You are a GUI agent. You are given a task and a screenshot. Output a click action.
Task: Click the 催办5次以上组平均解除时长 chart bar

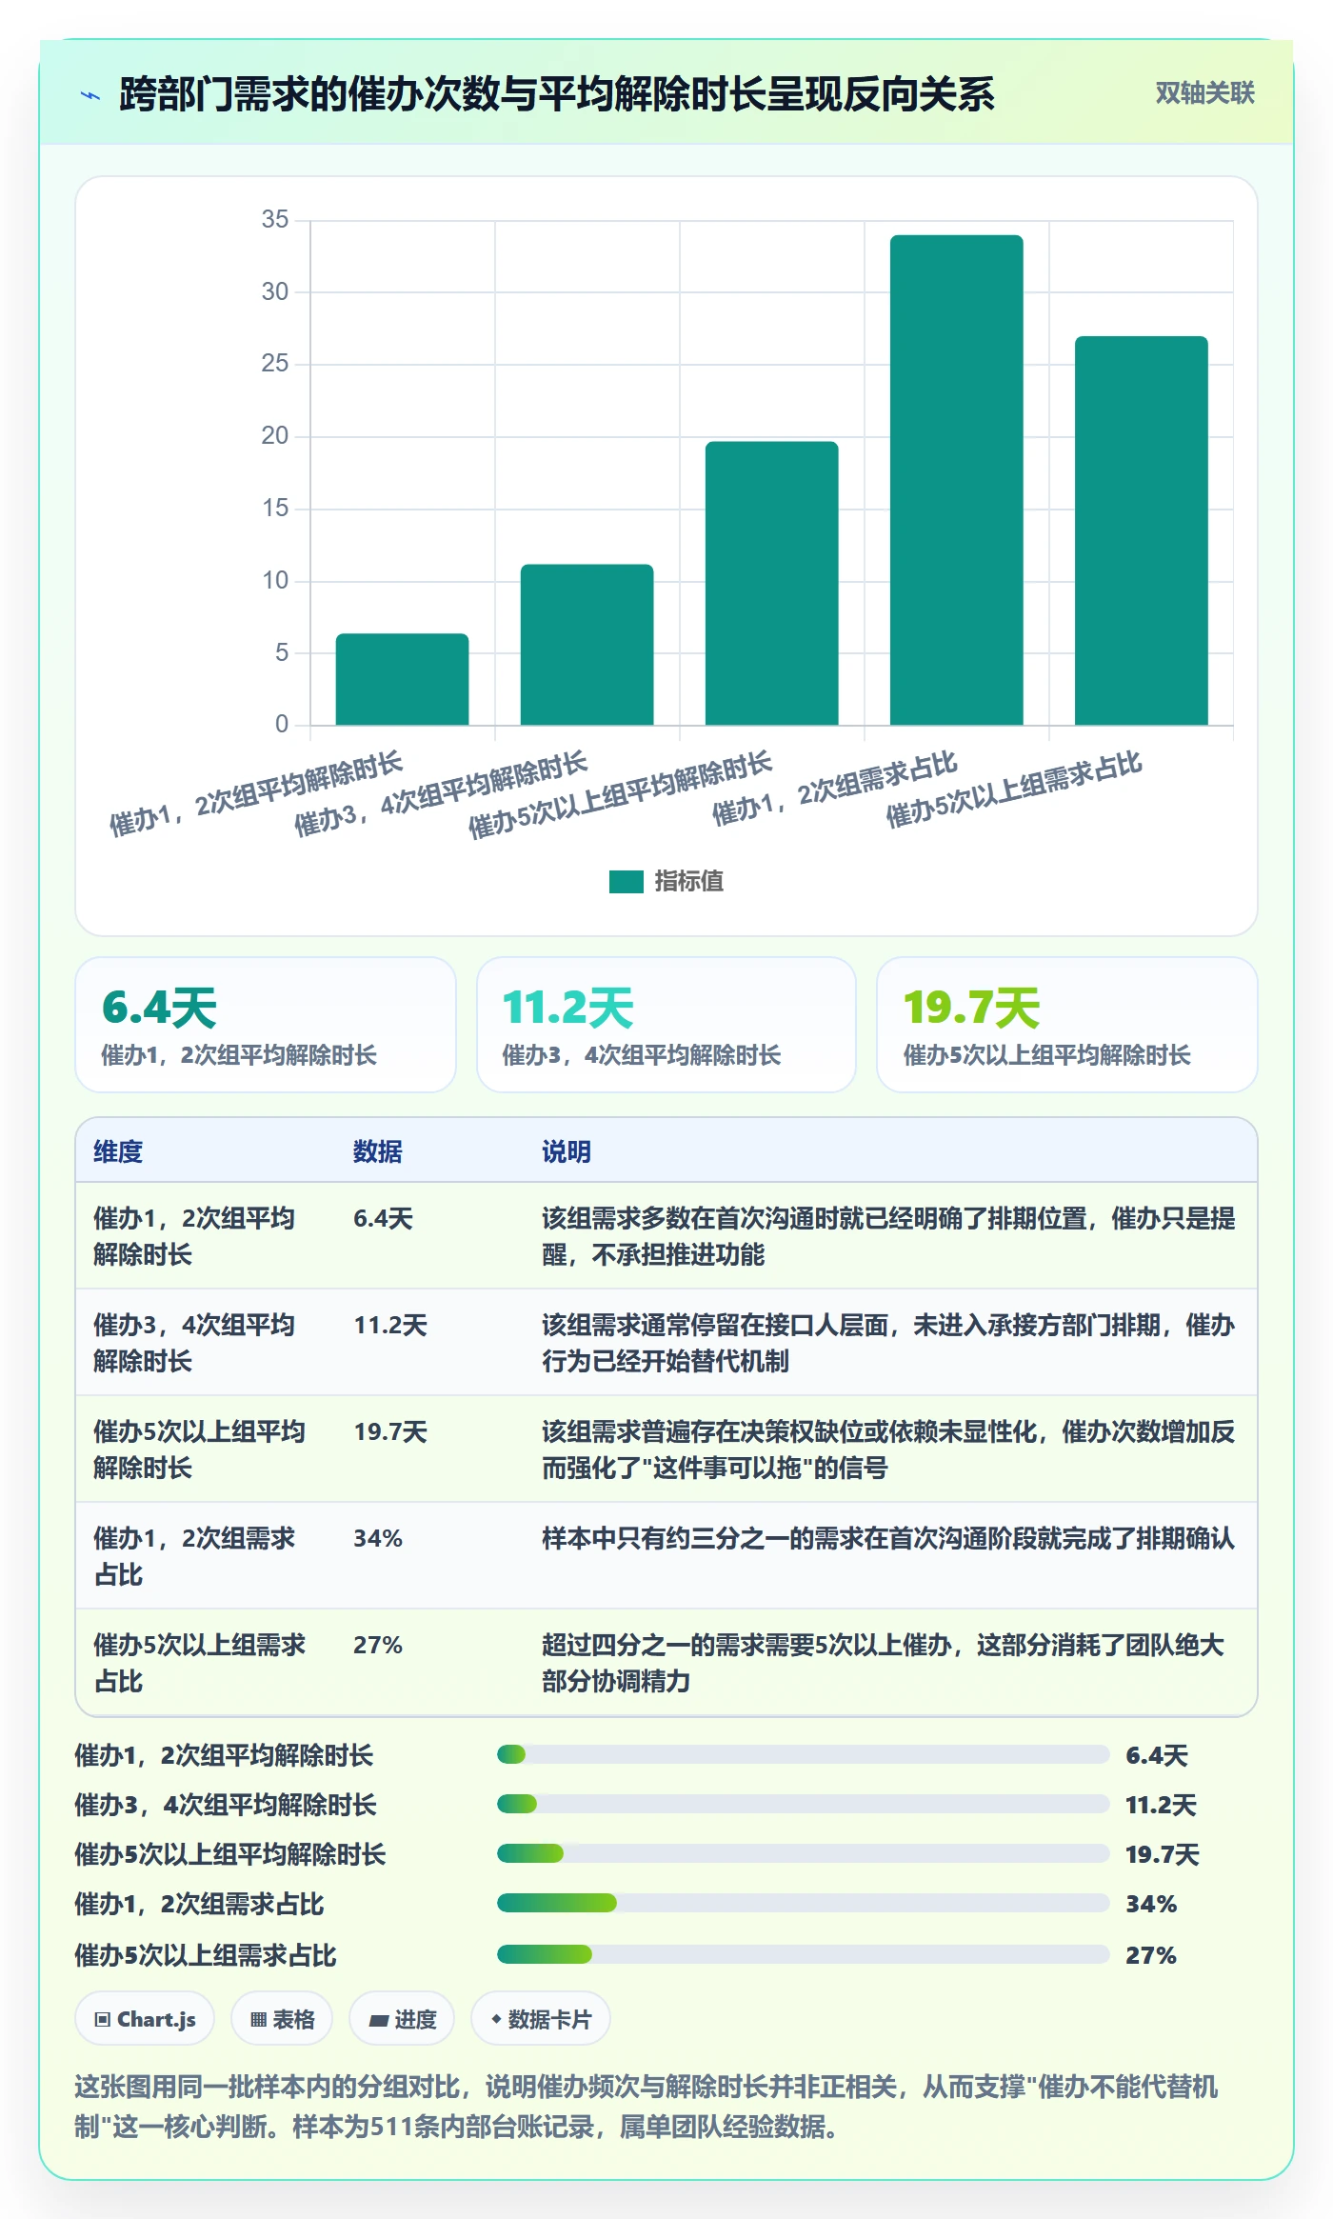[x=771, y=583]
